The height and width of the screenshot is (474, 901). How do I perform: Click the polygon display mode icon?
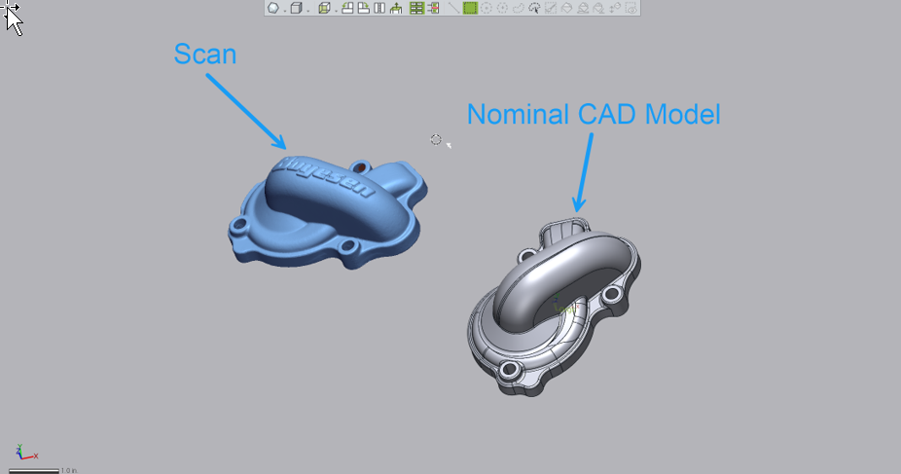[x=273, y=8]
